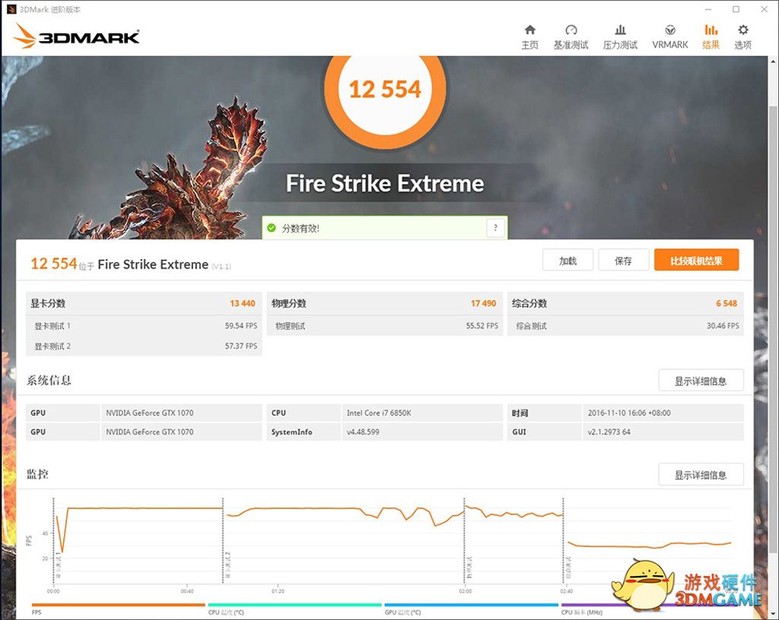Click the 系统信息 section heading

point(49,381)
